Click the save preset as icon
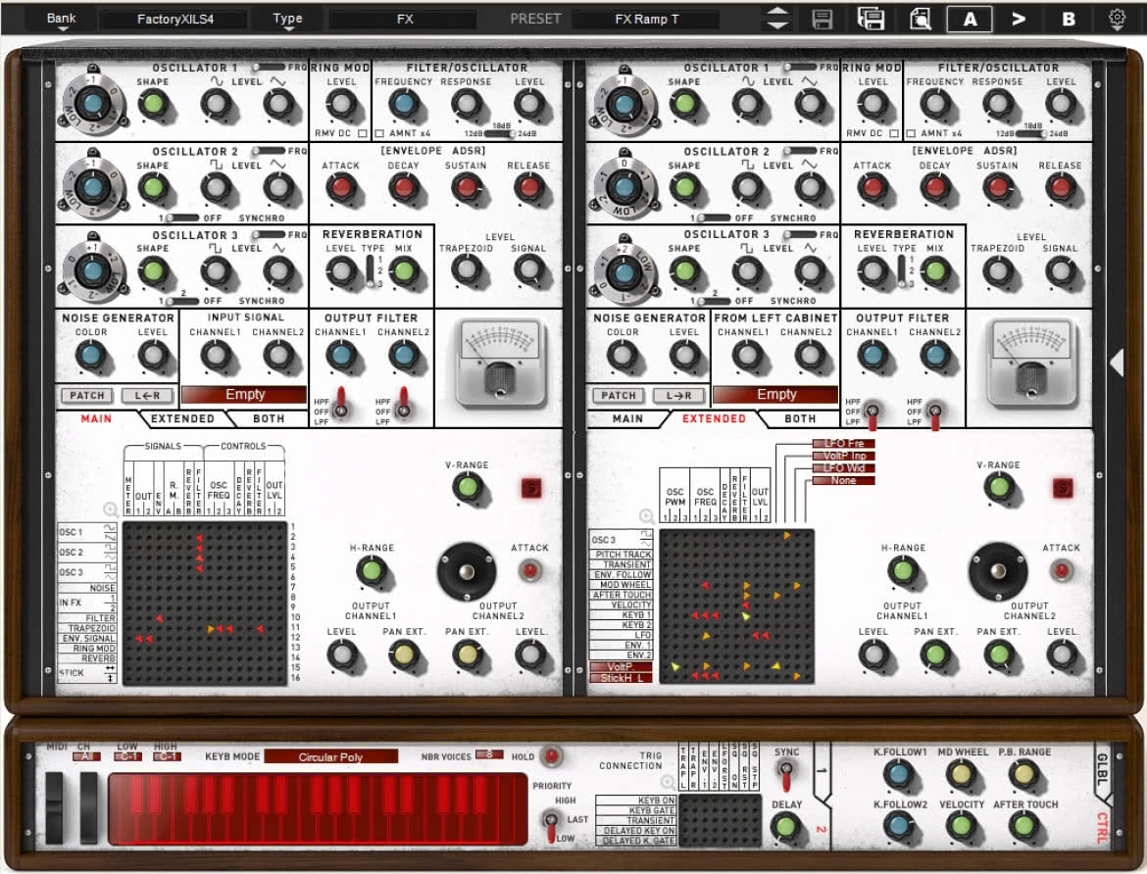The height and width of the screenshot is (874, 1147). tap(871, 19)
